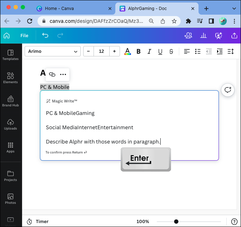Screen dimensions: 241x227
Task: Add a comment using bubble icon
Action: pyautogui.click(x=228, y=90)
